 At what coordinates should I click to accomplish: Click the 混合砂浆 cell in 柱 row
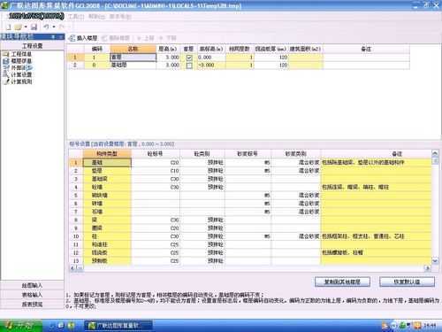point(295,236)
